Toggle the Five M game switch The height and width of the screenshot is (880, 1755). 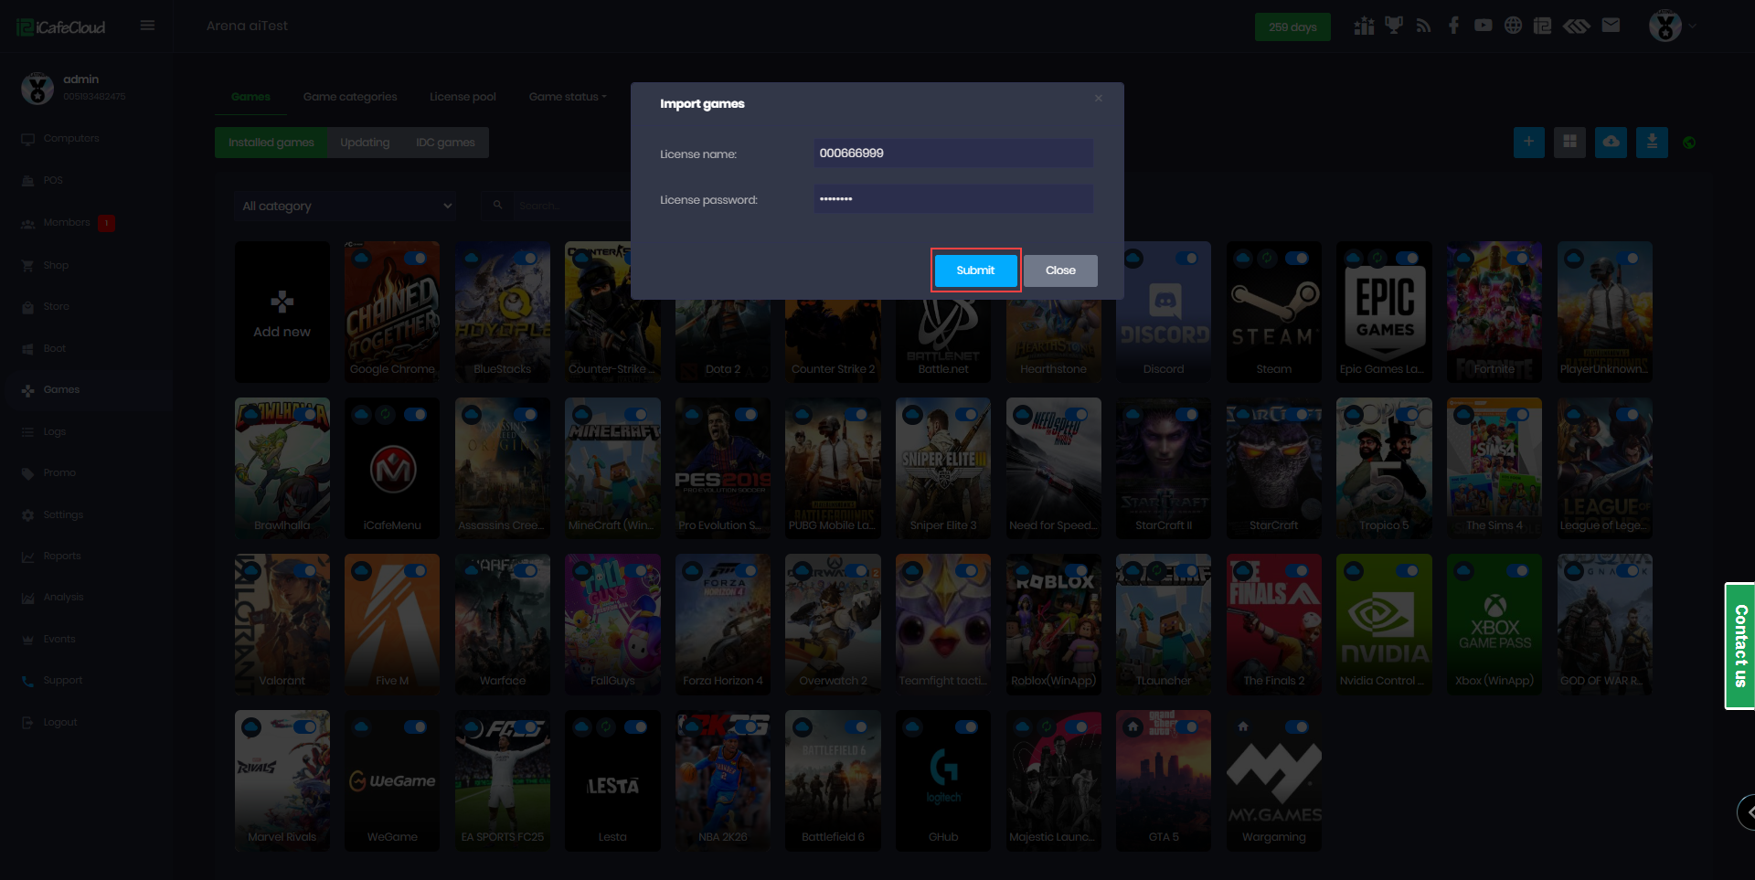pos(415,571)
